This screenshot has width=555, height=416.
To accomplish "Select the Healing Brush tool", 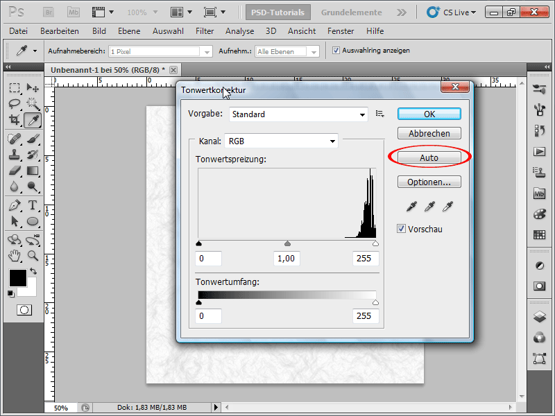I will (14, 139).
